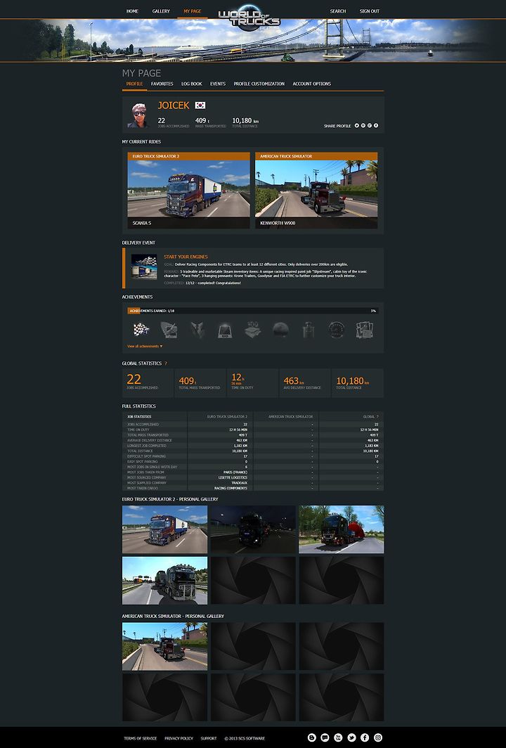
Task: Click the 12 h time on duty stat
Action: (x=253, y=382)
